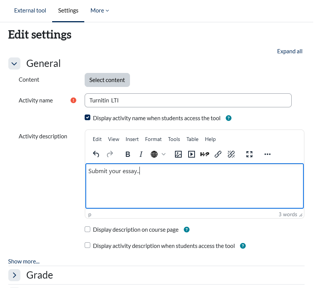Image resolution: width=314 pixels, height=288 pixels.
Task: Uncheck Display activity name when students access
Action: point(88,118)
